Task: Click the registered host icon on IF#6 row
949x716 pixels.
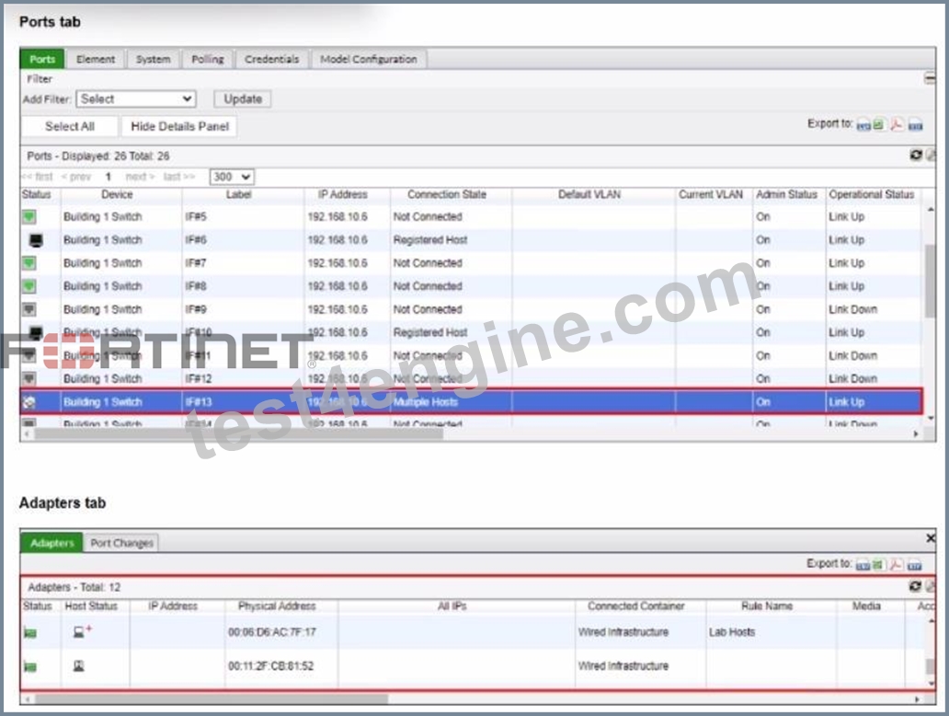Action: pos(36,240)
